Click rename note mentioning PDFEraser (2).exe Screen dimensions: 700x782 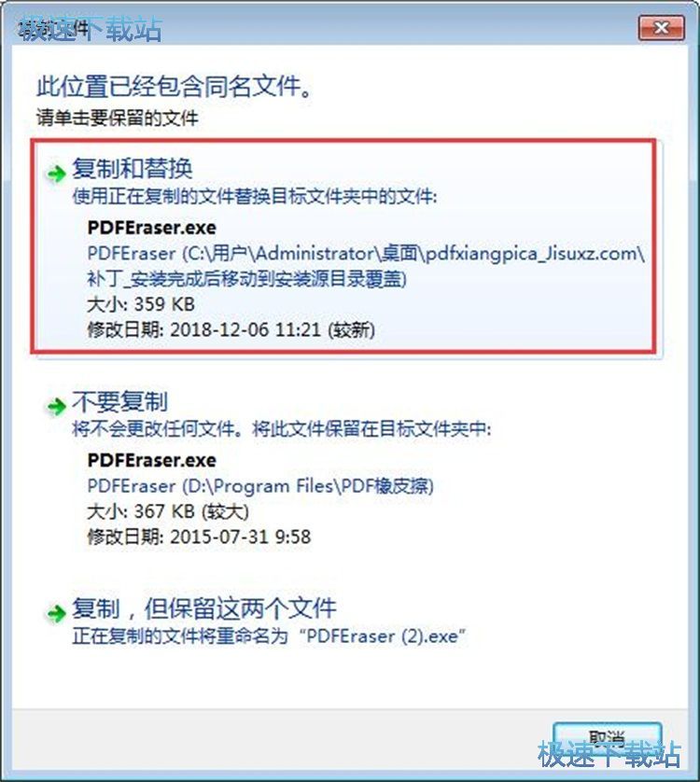click(x=269, y=635)
